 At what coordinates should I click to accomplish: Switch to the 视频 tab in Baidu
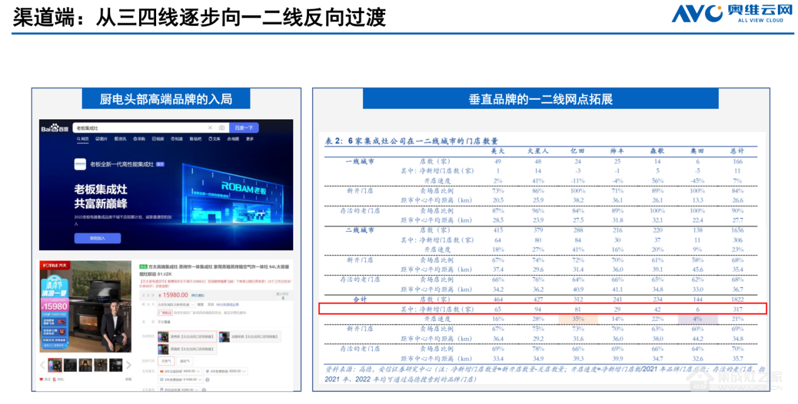click(158, 139)
